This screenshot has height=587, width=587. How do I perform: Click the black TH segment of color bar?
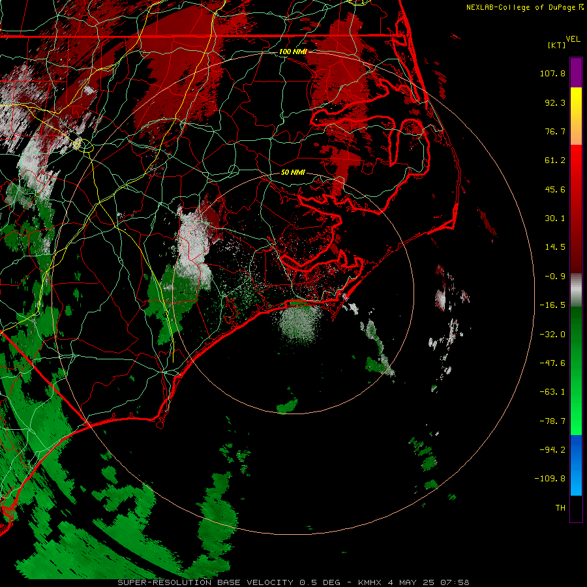576,508
